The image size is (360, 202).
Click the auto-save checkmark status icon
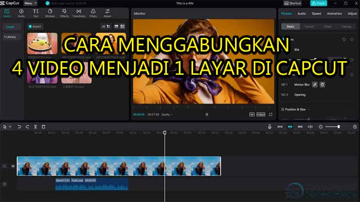coord(48,3)
